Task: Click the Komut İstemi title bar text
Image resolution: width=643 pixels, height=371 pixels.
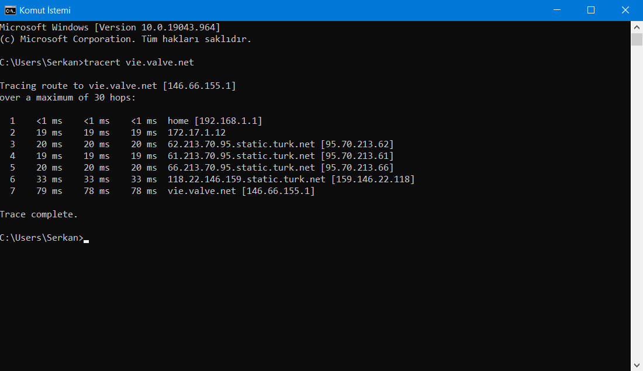Action: [45, 11]
